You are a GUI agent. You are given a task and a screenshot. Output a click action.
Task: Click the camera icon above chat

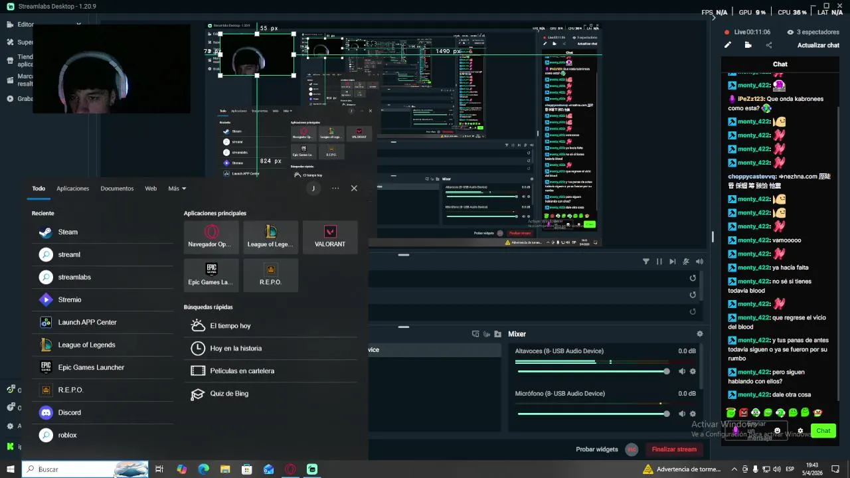click(x=748, y=45)
